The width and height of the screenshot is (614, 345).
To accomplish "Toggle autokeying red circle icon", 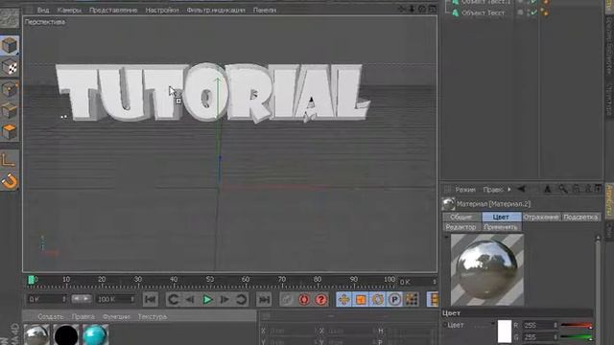I will coord(304,300).
